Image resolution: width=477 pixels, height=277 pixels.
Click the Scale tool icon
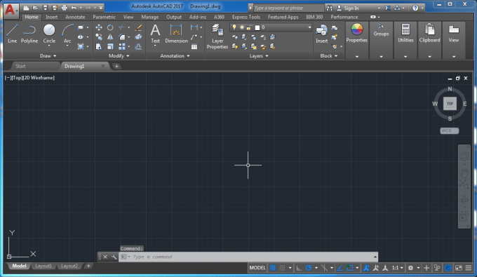(110, 46)
